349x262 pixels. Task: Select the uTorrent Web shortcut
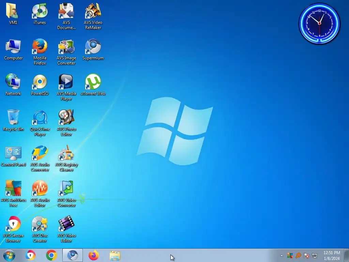[93, 85]
